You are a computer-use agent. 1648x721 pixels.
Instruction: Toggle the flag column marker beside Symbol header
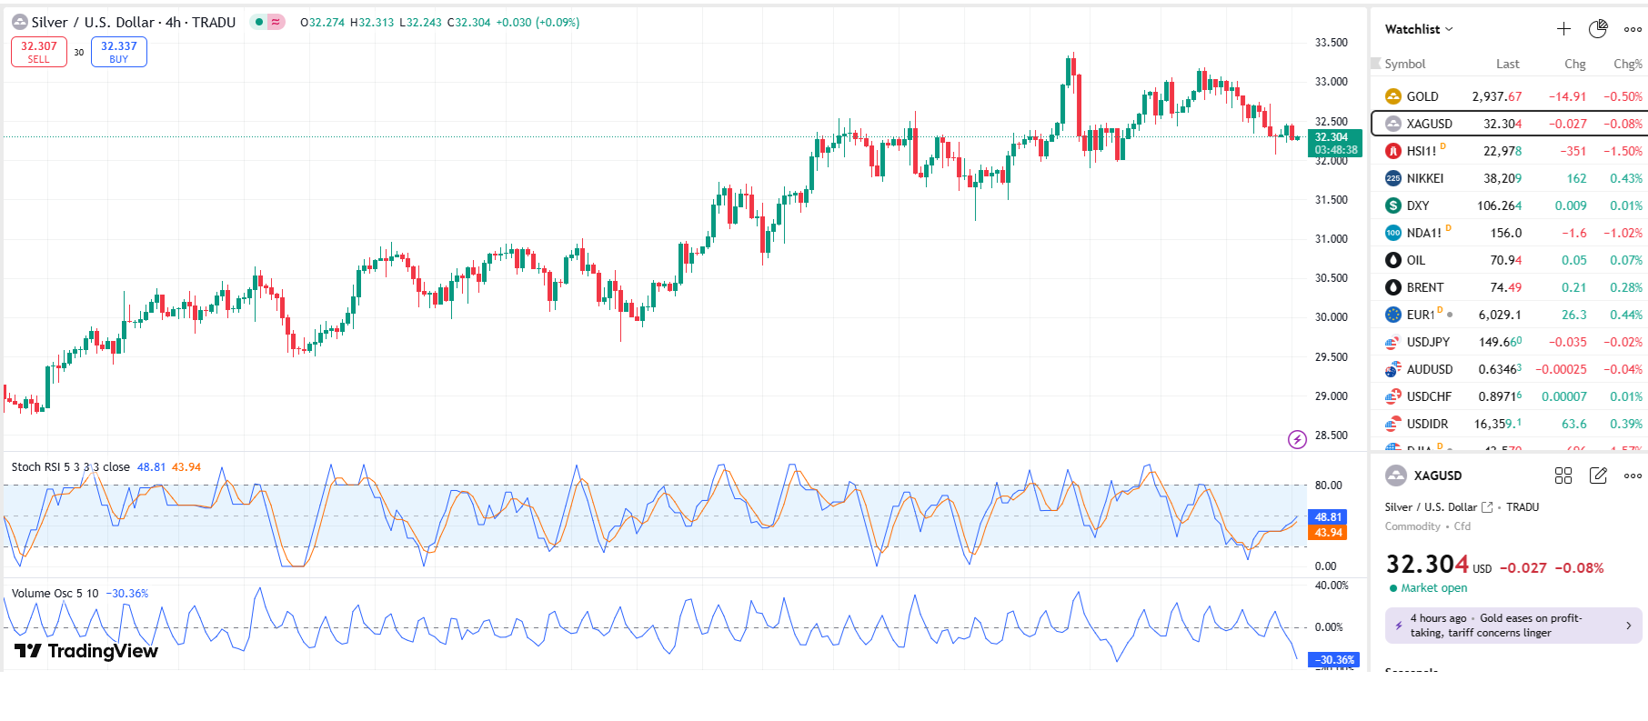click(x=1376, y=64)
